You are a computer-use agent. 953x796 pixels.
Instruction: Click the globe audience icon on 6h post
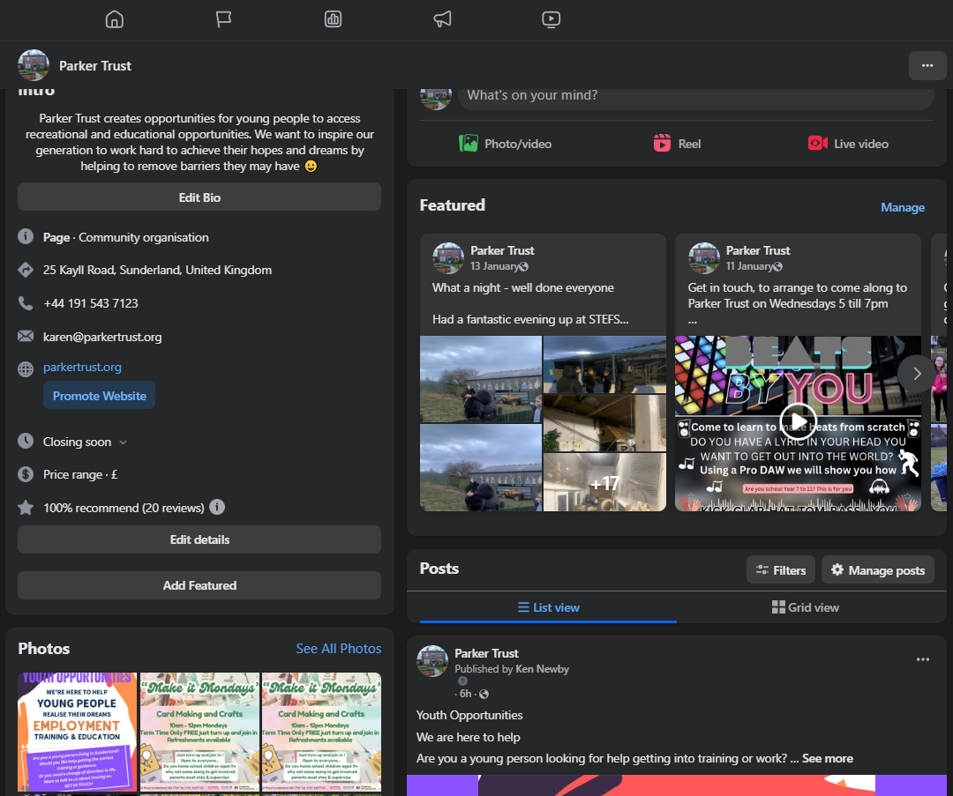tap(484, 694)
